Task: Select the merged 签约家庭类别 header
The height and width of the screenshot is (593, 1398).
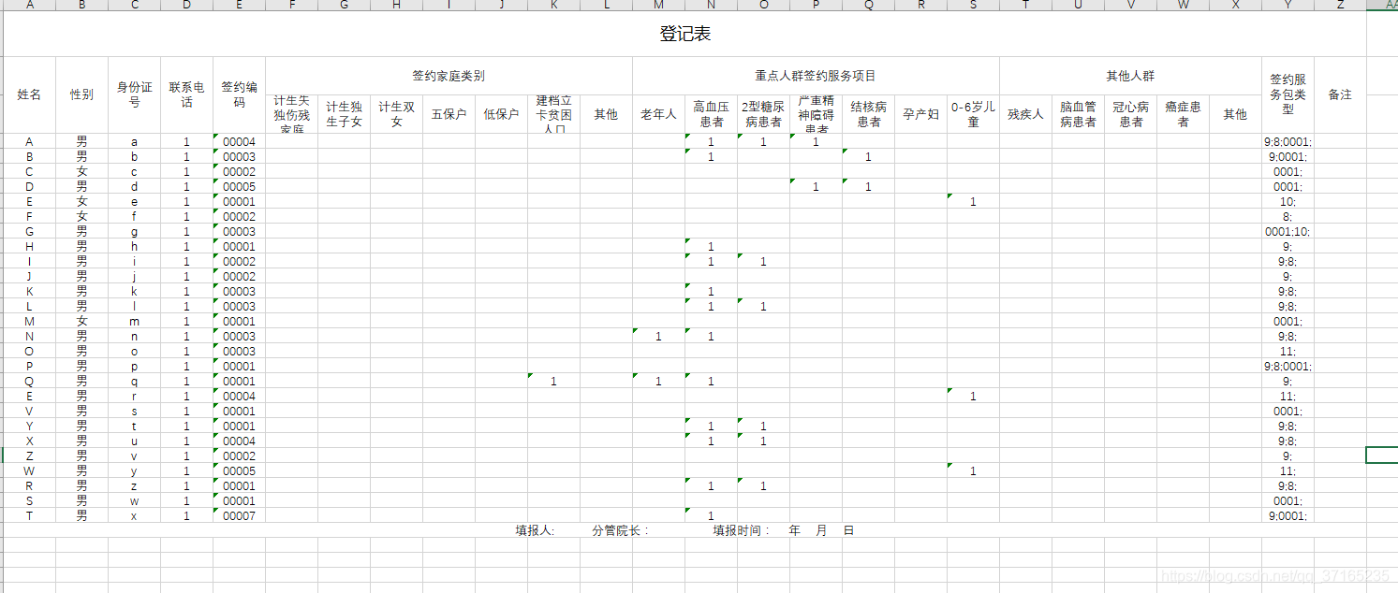Action: 449,76
